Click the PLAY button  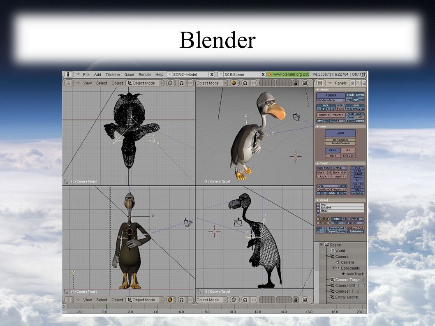click(332, 150)
